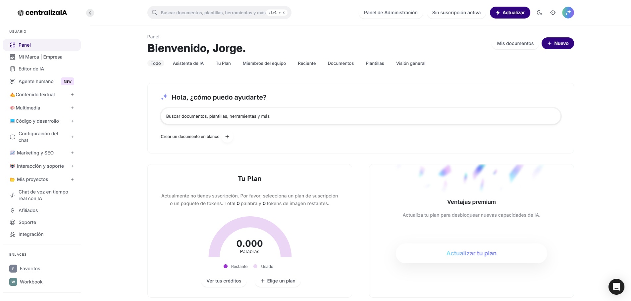This screenshot has width=631, height=301.
Task: Click the Agente humano chat icon
Action: pyautogui.click(x=13, y=81)
